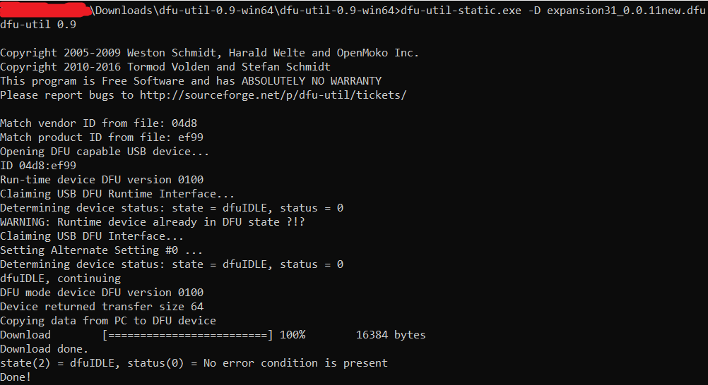Open the sourceforge dfu-util tickets URL
Image resolution: width=708 pixels, height=385 pixels.
[x=273, y=94]
